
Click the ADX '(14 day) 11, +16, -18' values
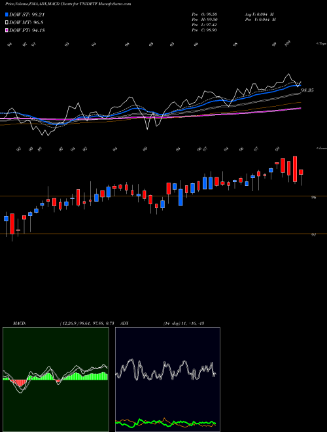pos(183,323)
